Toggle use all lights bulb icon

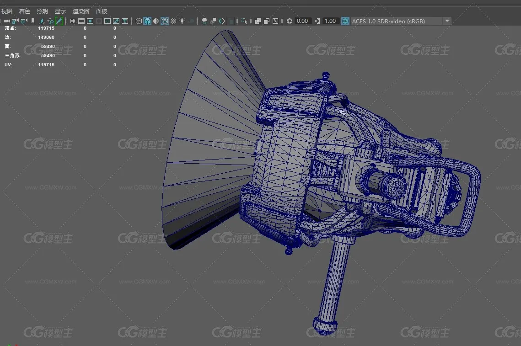pyautogui.click(x=182, y=21)
